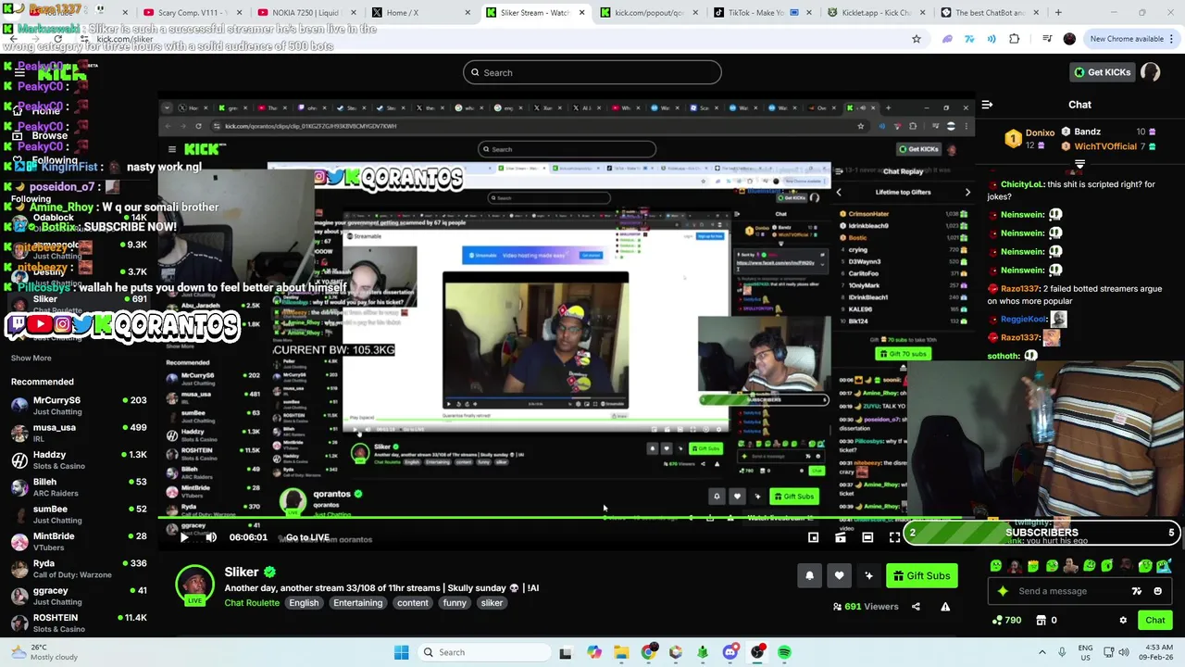Viewport: 1185px width, 667px height.
Task: Open chat settings gear
Action: tap(1123, 621)
